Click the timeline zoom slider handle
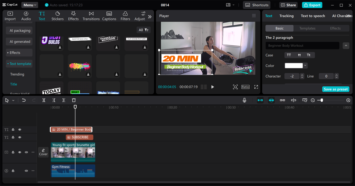355x186 pixels. [x=322, y=100]
